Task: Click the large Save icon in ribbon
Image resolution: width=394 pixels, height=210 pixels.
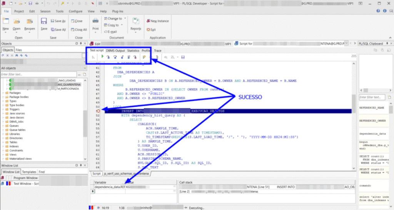Action: click(x=44, y=22)
